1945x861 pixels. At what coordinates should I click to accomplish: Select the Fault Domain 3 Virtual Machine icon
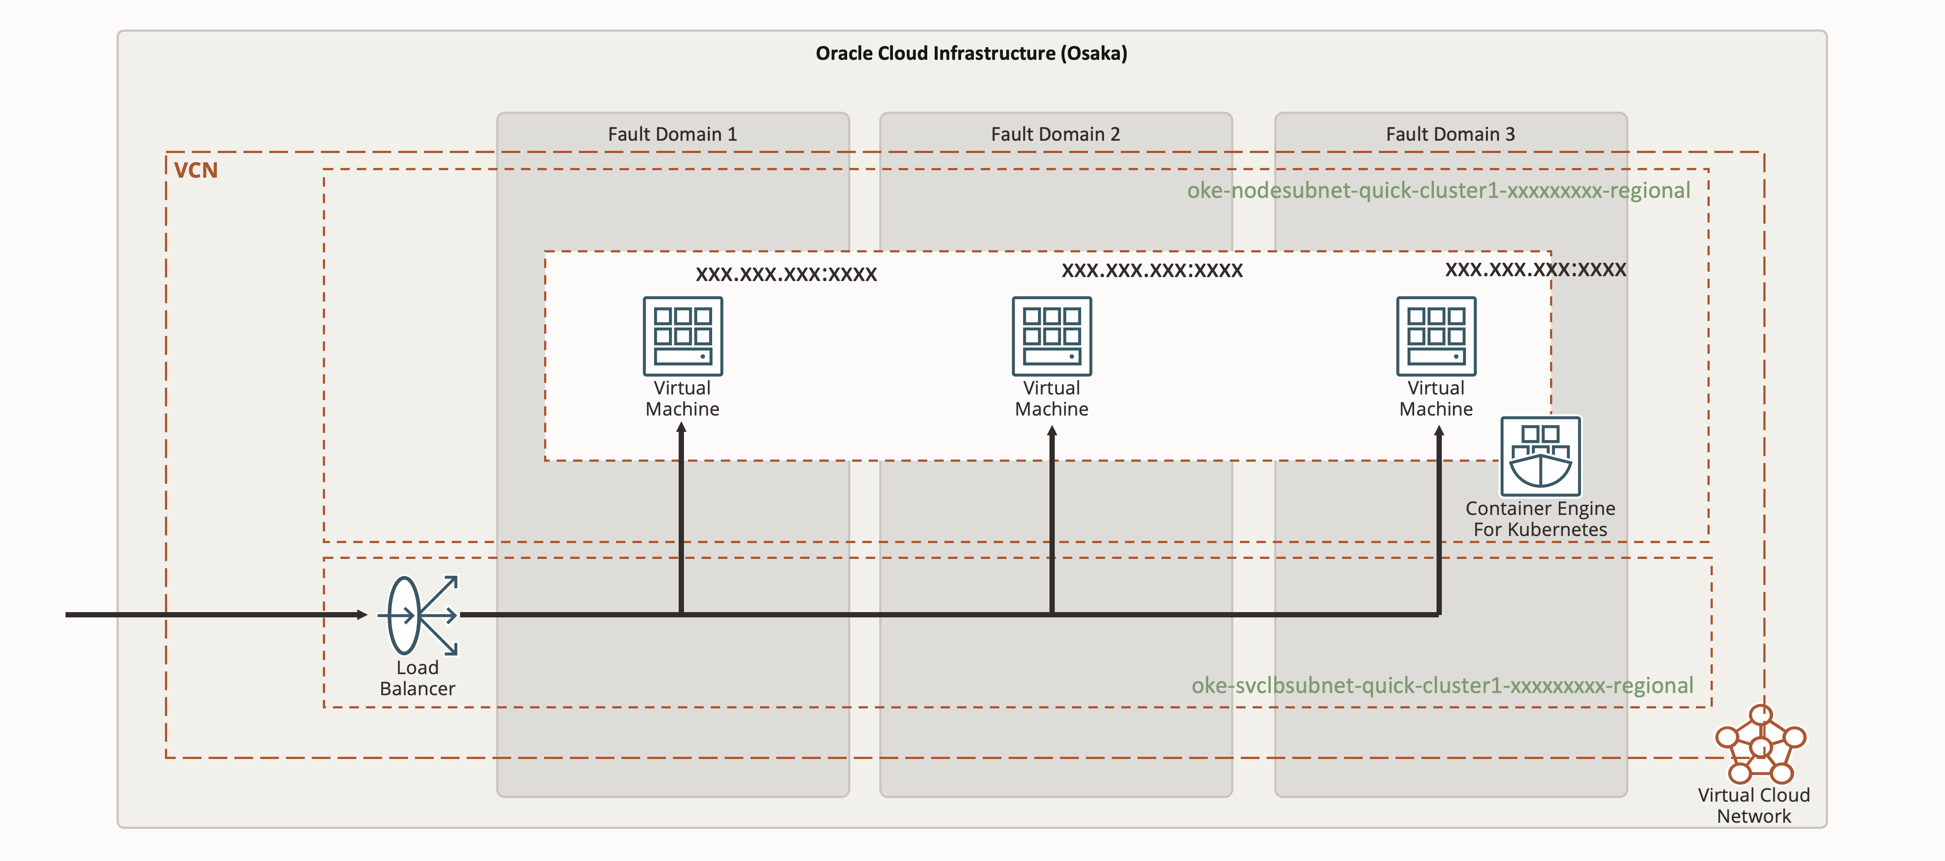pyautogui.click(x=1436, y=336)
